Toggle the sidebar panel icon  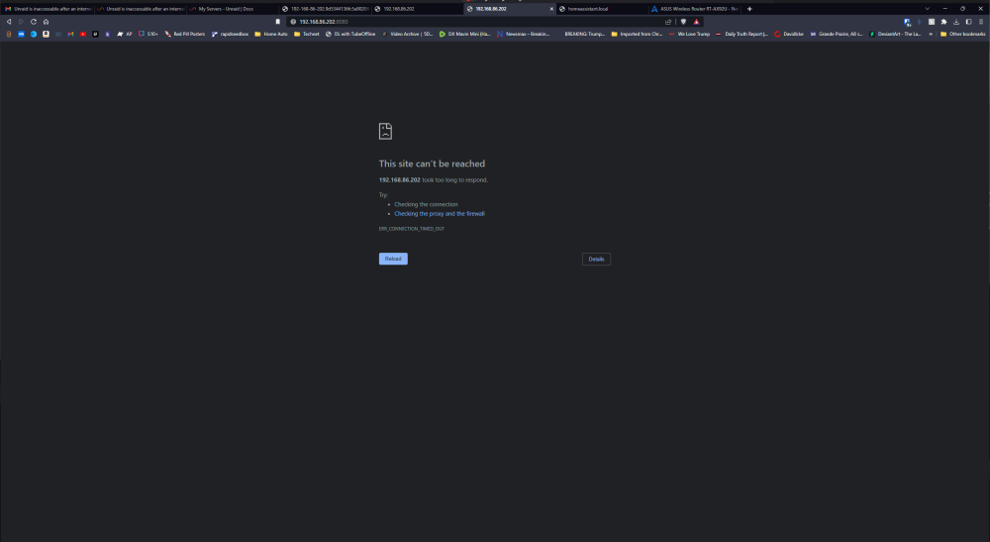coord(968,22)
